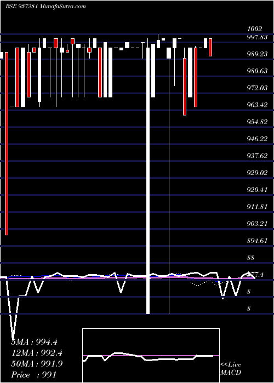This screenshot has width=274, height=383.
Task: Click the BSE 987281 MunafaSutra.com header text
Action: click(45, 7)
